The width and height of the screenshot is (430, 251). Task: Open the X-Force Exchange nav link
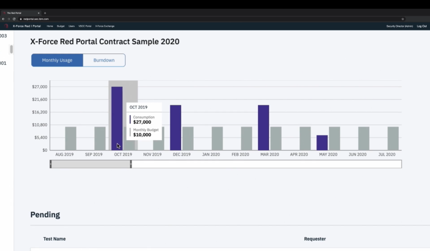105,26
